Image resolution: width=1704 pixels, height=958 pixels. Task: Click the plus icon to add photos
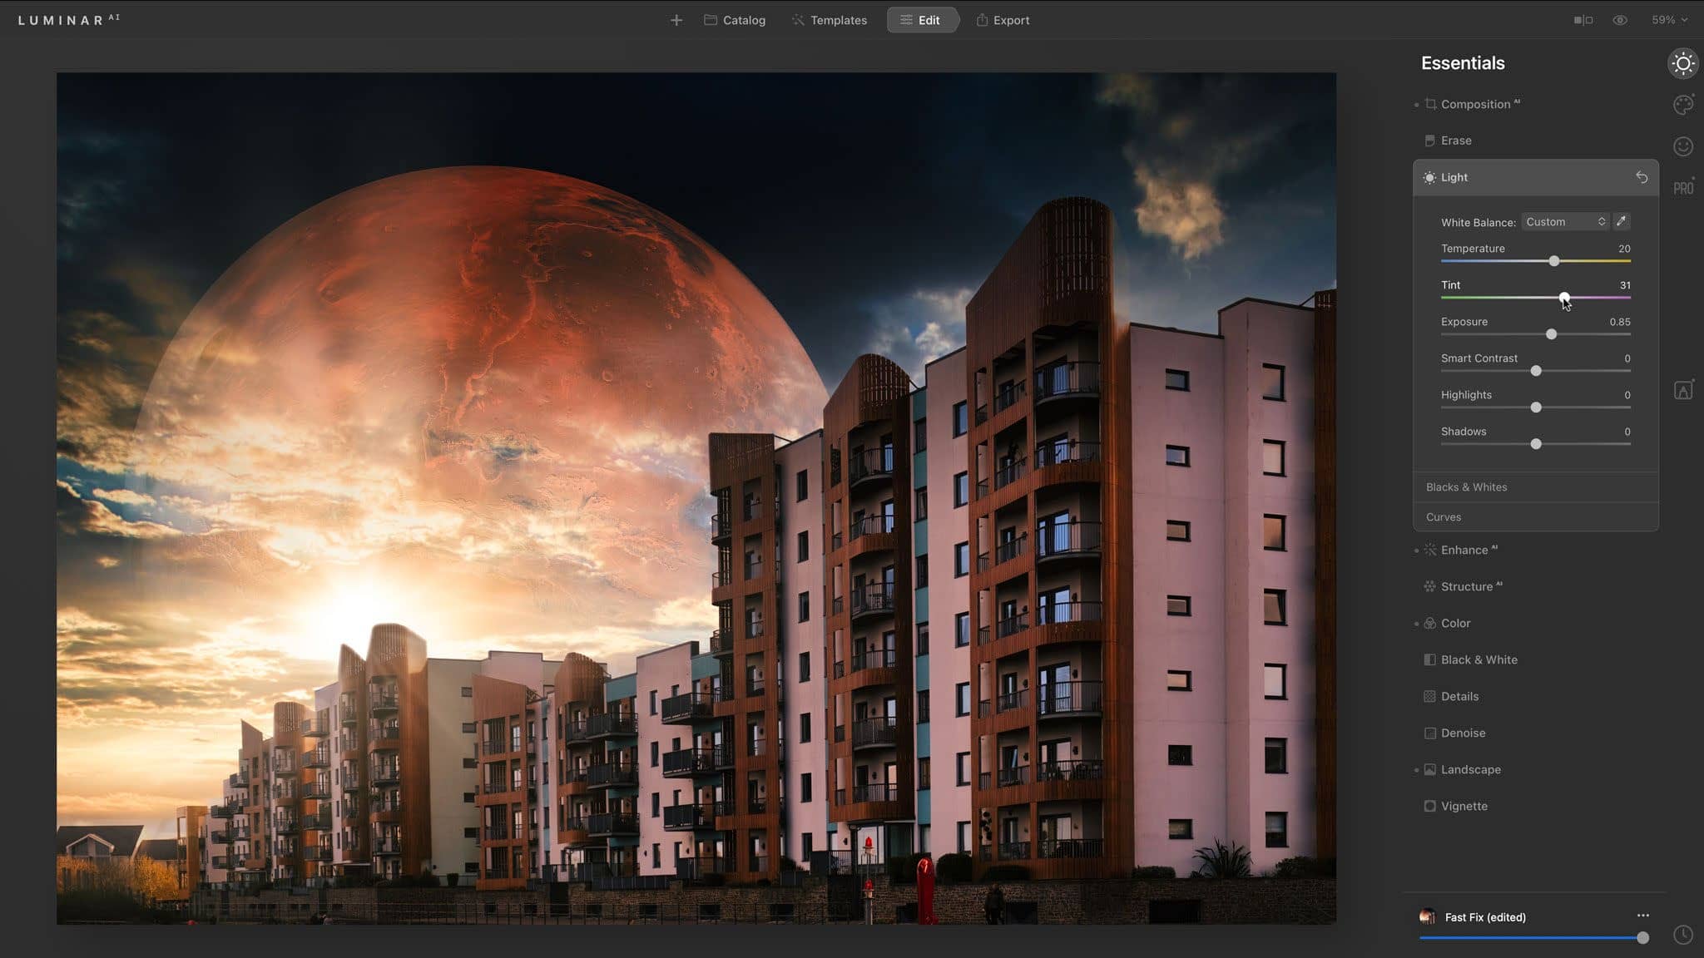click(676, 20)
